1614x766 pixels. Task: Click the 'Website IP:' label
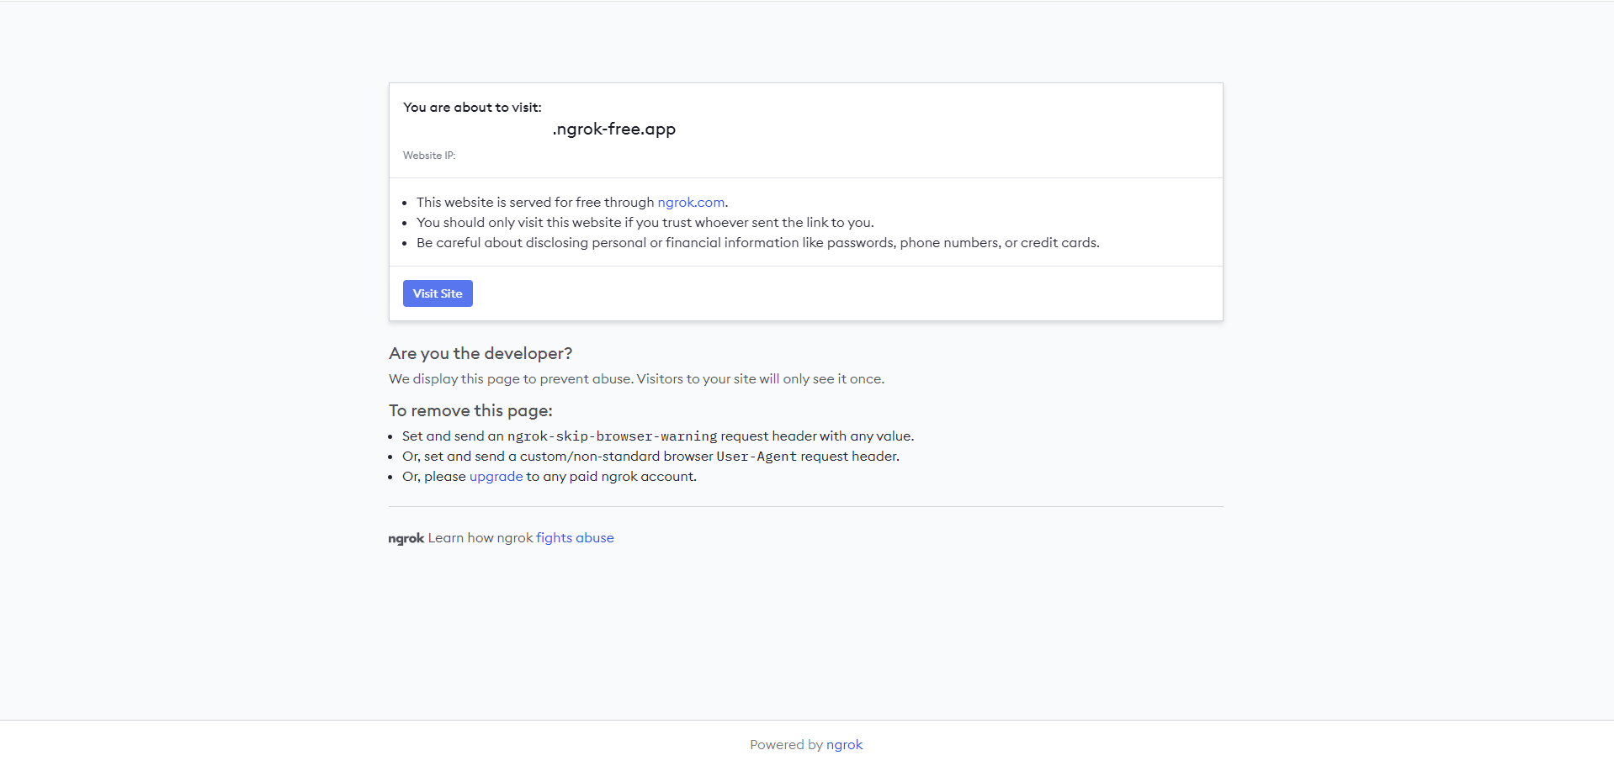[429, 156]
